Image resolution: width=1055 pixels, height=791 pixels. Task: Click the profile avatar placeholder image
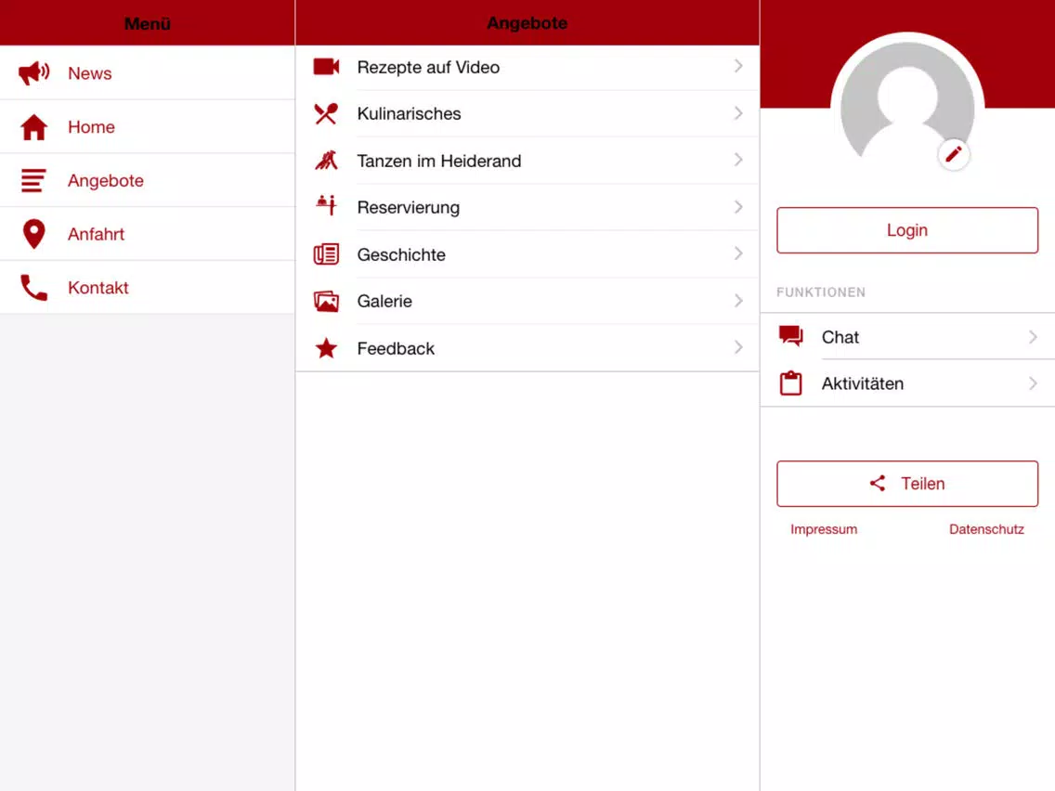coord(905,104)
